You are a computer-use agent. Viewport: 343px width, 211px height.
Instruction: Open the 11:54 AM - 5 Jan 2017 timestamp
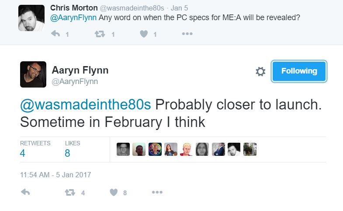coord(55,175)
